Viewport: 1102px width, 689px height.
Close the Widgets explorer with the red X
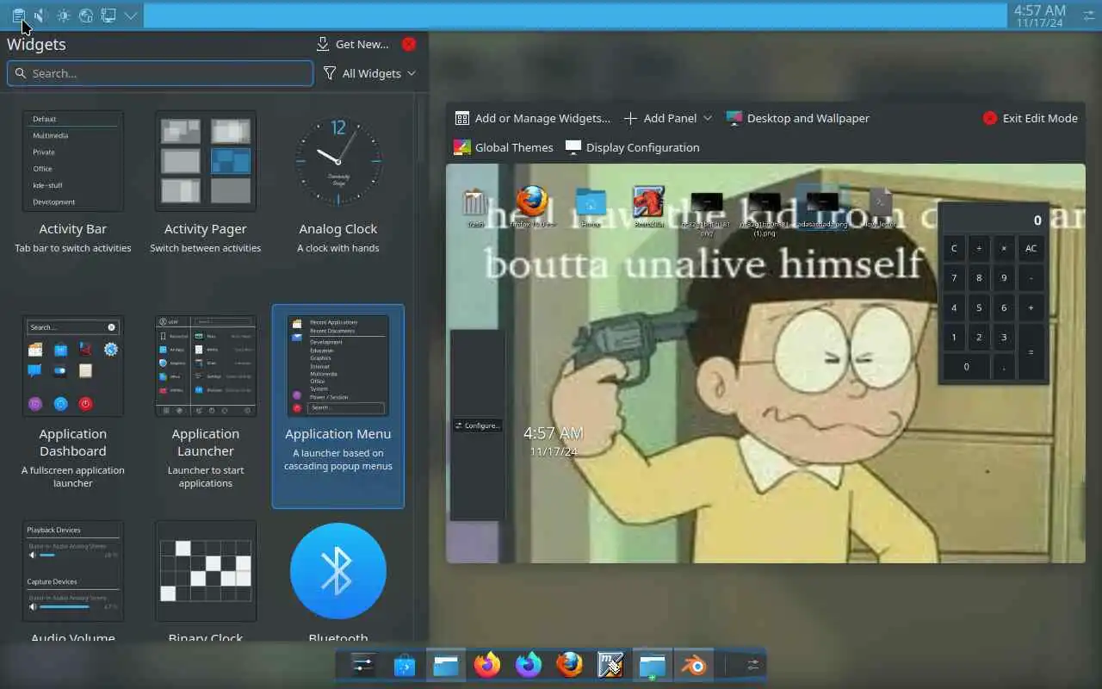click(409, 44)
